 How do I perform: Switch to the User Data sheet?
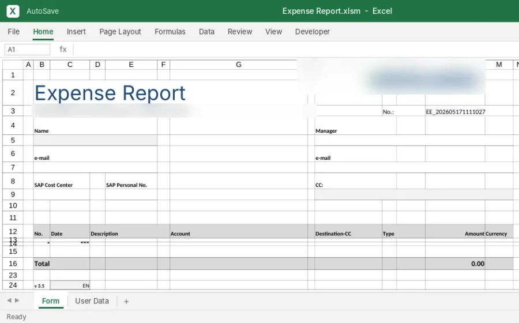(92, 301)
